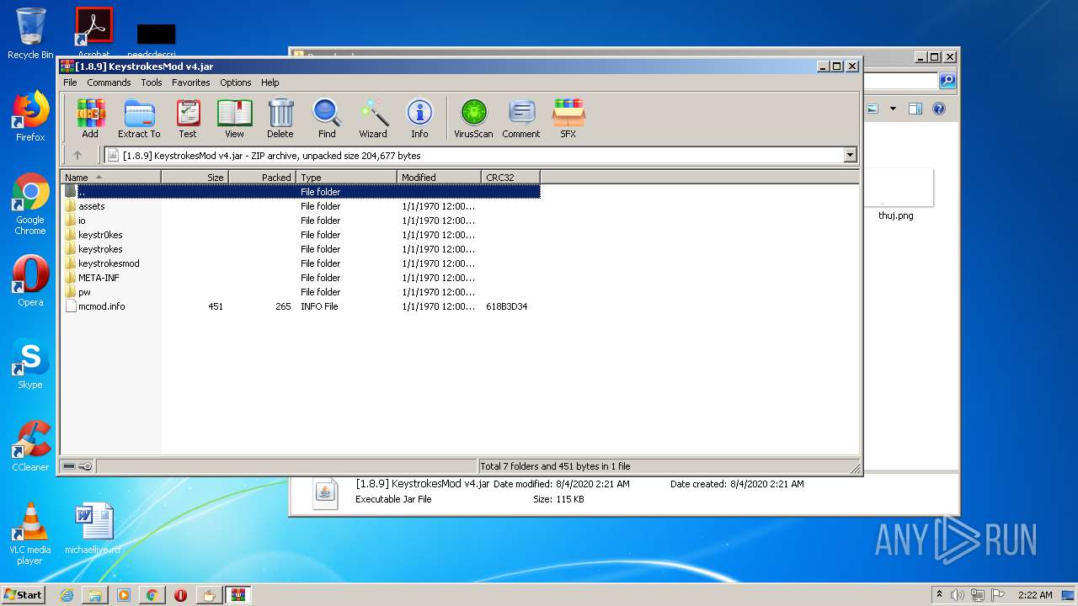Screen dimensions: 1078x606
Task: Click the drive/key icon in status bar
Action: coord(77,466)
